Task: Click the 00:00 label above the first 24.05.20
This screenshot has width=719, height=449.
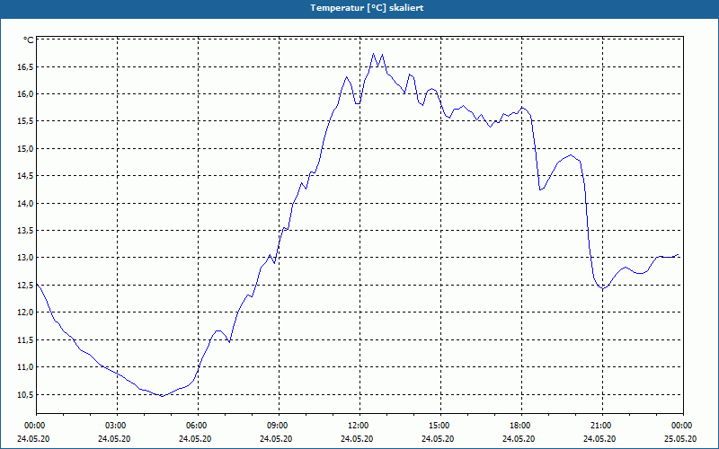Action: point(35,426)
